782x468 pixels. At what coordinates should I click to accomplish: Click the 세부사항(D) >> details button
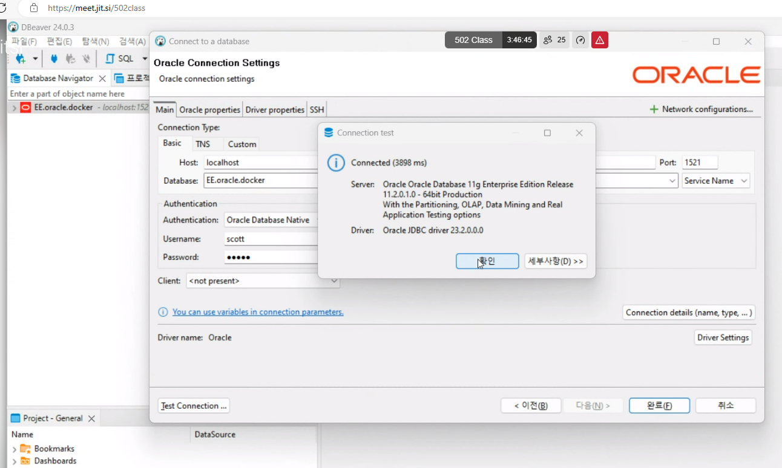556,261
